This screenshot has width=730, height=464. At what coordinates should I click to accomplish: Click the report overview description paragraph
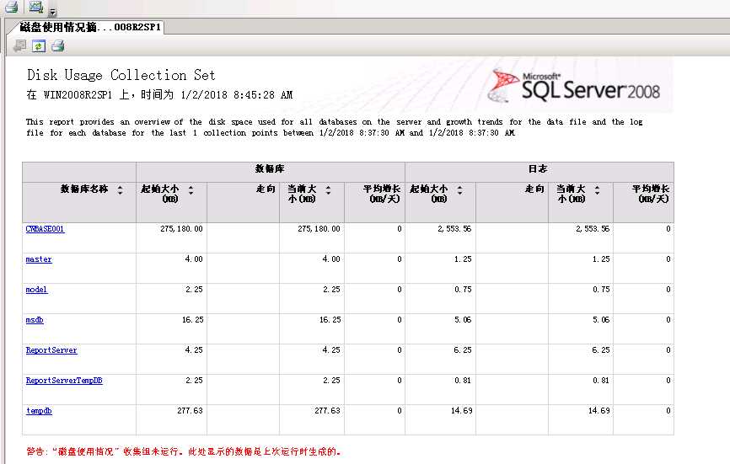coord(335,127)
